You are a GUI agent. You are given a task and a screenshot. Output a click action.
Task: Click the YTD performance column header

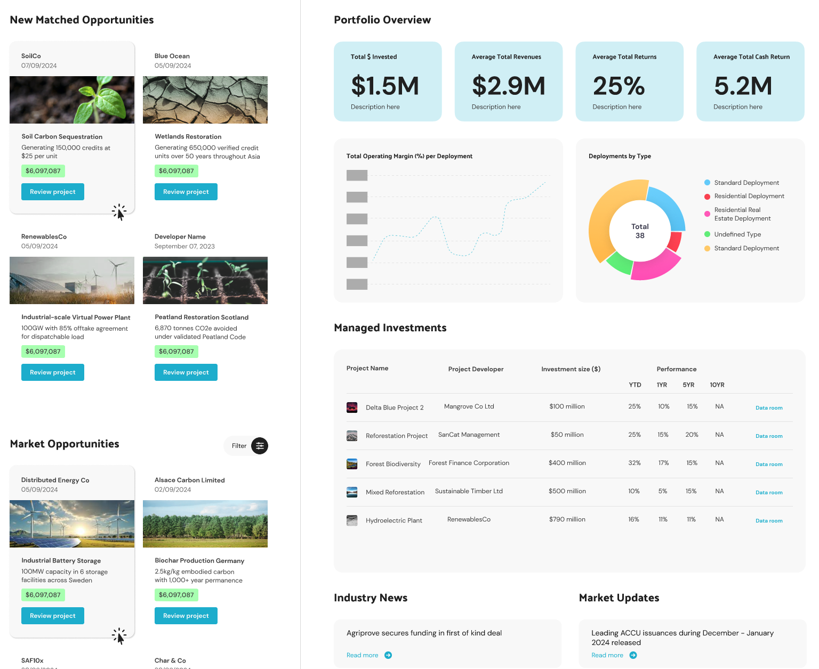pyautogui.click(x=635, y=385)
